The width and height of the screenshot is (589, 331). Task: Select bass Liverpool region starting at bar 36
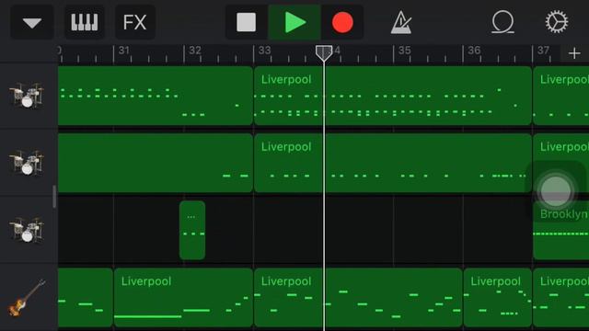[x=497, y=297]
